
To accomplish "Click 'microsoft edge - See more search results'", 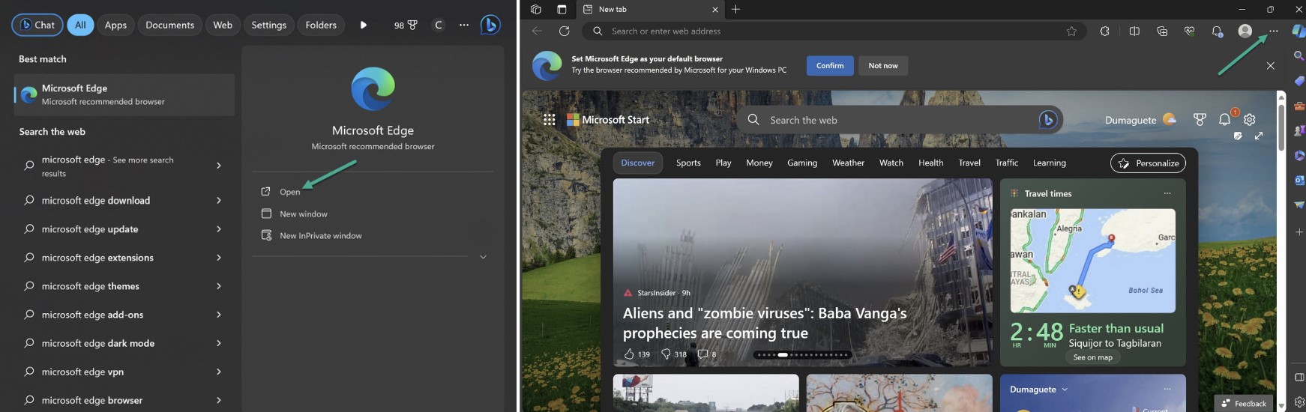I will click(x=107, y=166).
